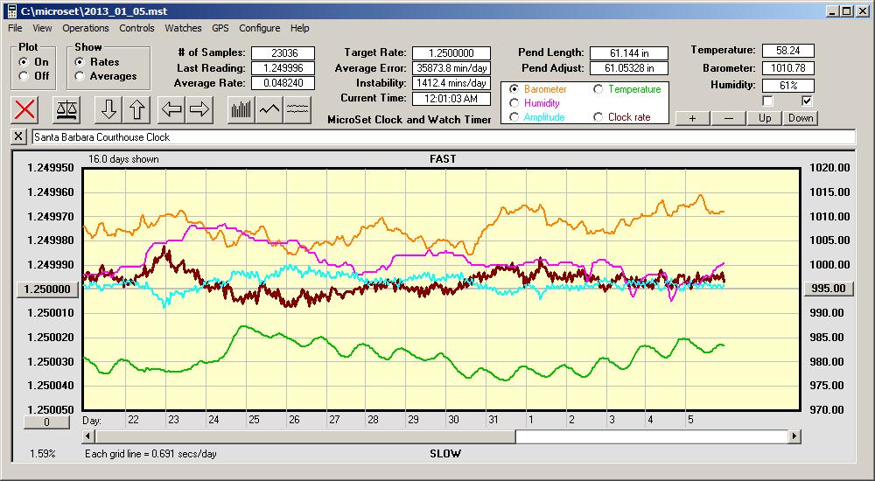Click the Santa Barbara Courthouse Clock comment field

(x=444, y=136)
